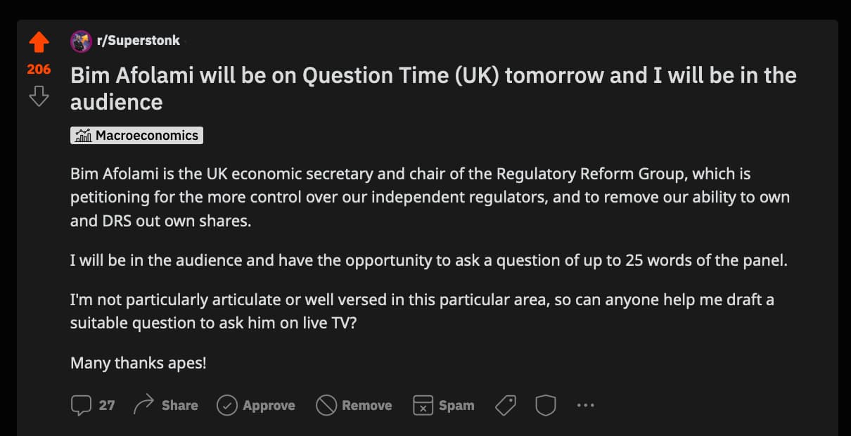Click the Approve checkmark icon
This screenshot has height=436, width=851.
point(226,405)
